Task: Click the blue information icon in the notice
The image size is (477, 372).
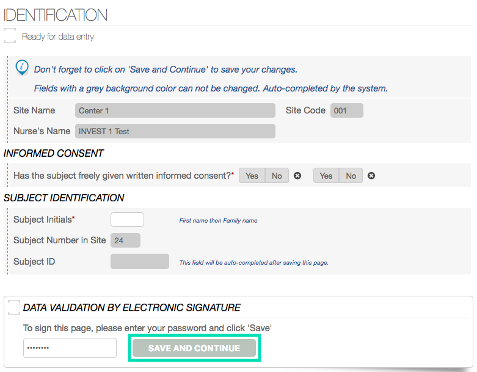Action: point(22,68)
